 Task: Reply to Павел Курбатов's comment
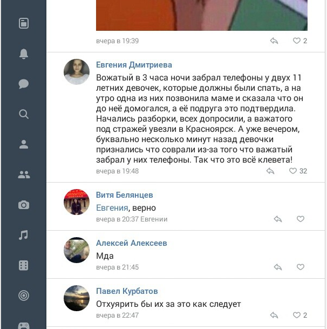tap(274, 315)
